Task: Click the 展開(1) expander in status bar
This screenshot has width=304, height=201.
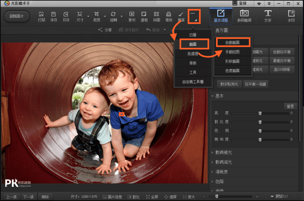Action: tap(279, 197)
